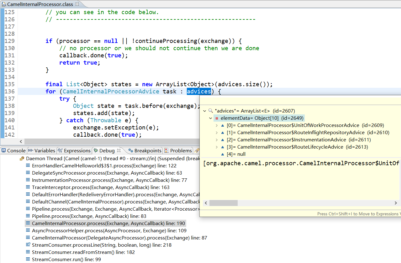401x263 pixels.
Task: Click the Daemon Thread icon
Action: point(22,159)
